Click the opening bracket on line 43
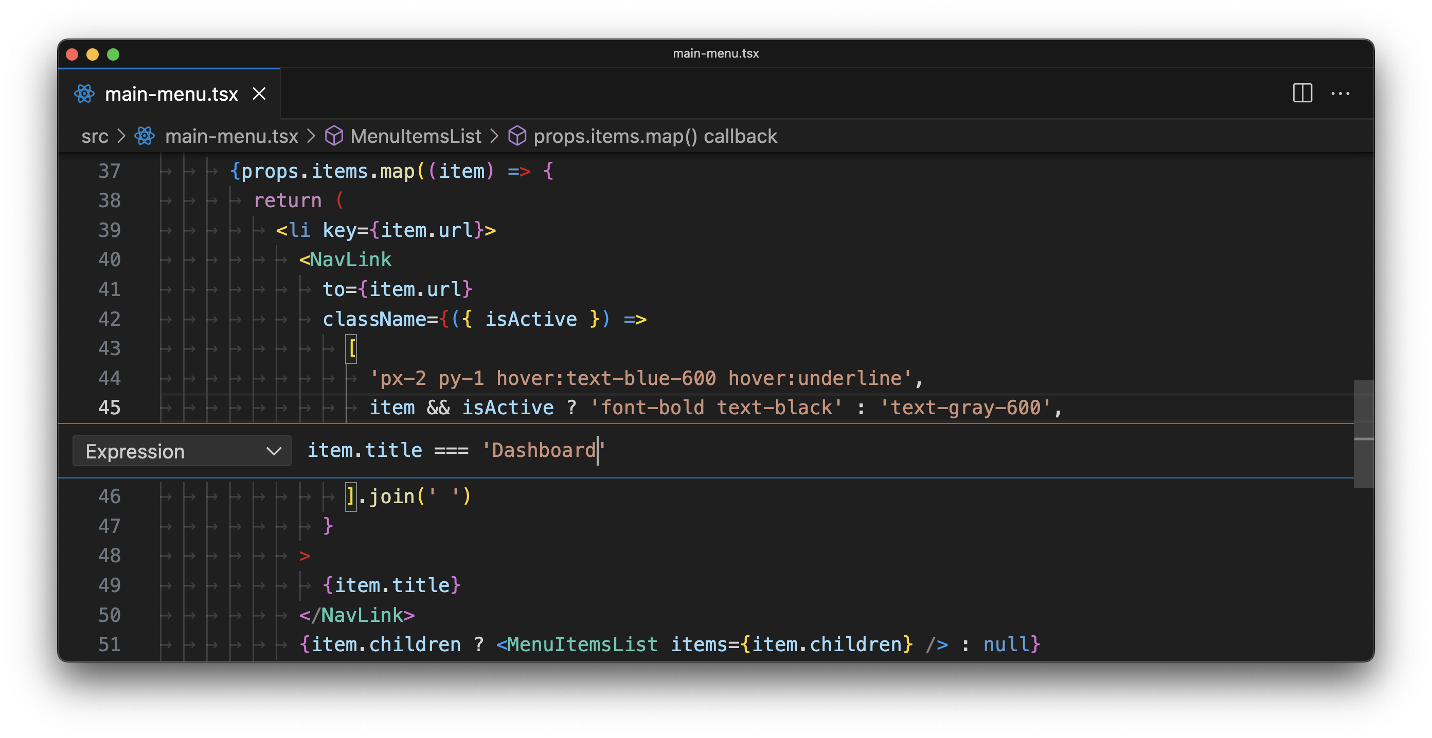The height and width of the screenshot is (738, 1432). click(351, 349)
